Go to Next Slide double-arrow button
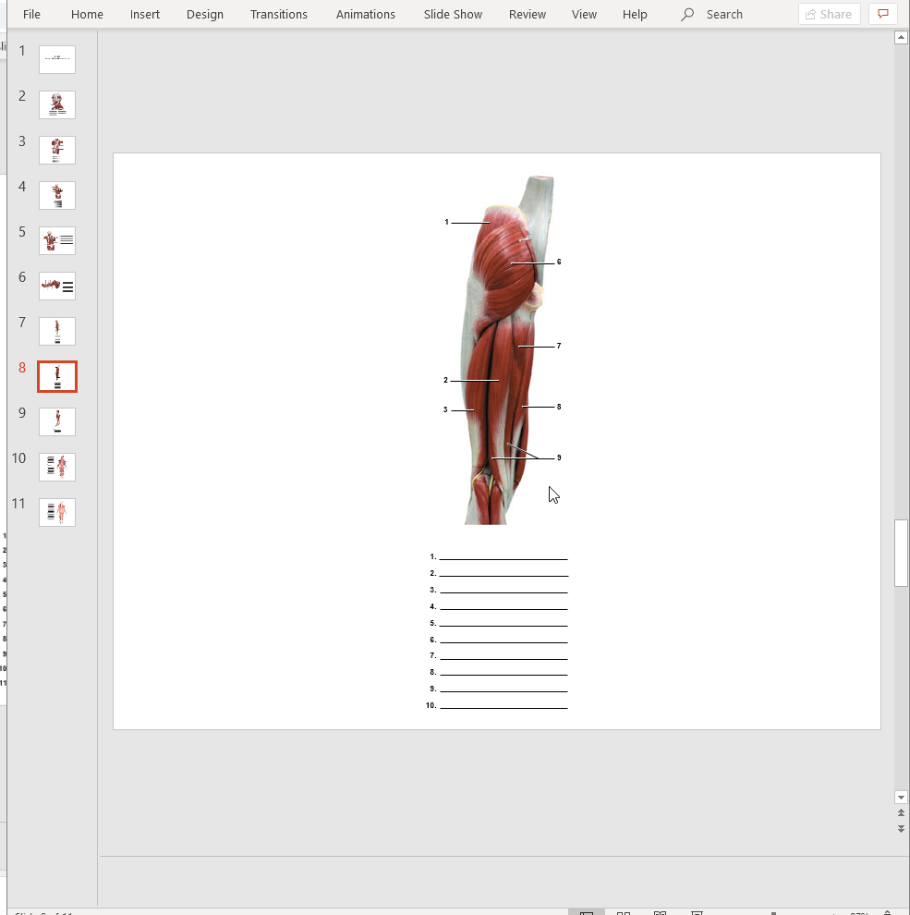Image resolution: width=910 pixels, height=915 pixels. click(x=901, y=829)
